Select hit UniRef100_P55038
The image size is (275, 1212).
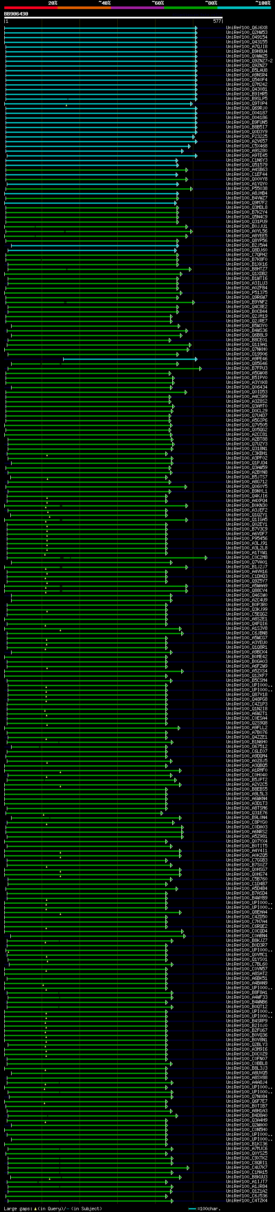pos(247,189)
